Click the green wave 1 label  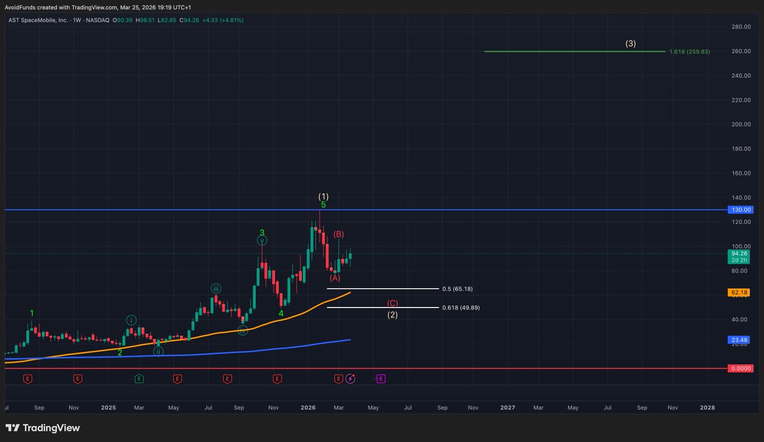(32, 313)
